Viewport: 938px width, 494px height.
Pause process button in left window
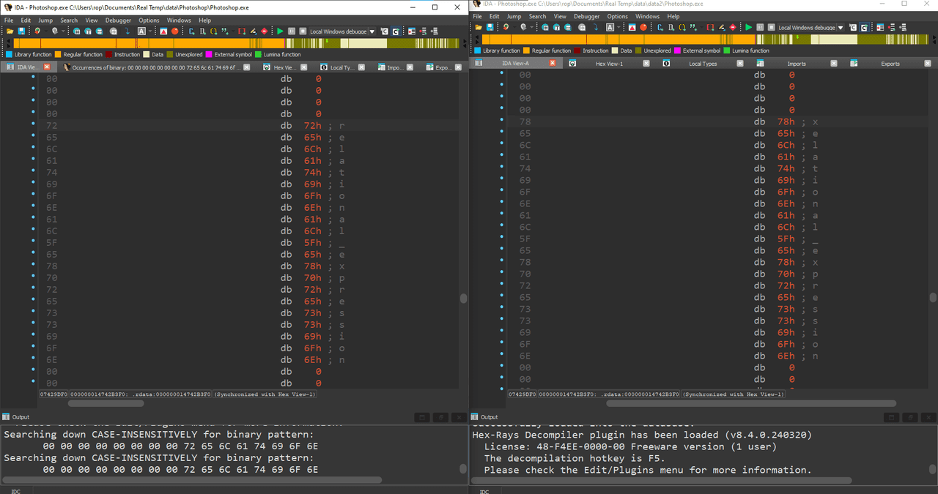292,31
